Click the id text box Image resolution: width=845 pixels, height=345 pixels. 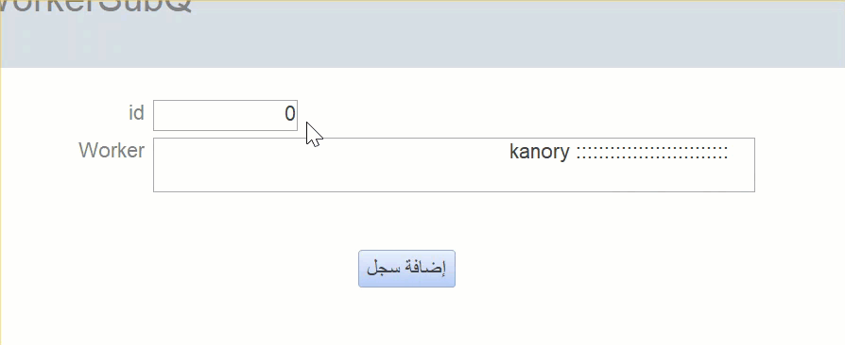(x=225, y=115)
